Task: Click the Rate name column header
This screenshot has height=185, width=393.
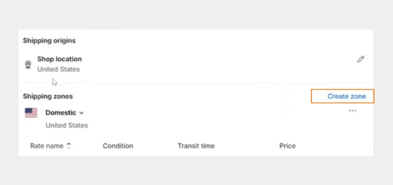Action: pos(46,146)
